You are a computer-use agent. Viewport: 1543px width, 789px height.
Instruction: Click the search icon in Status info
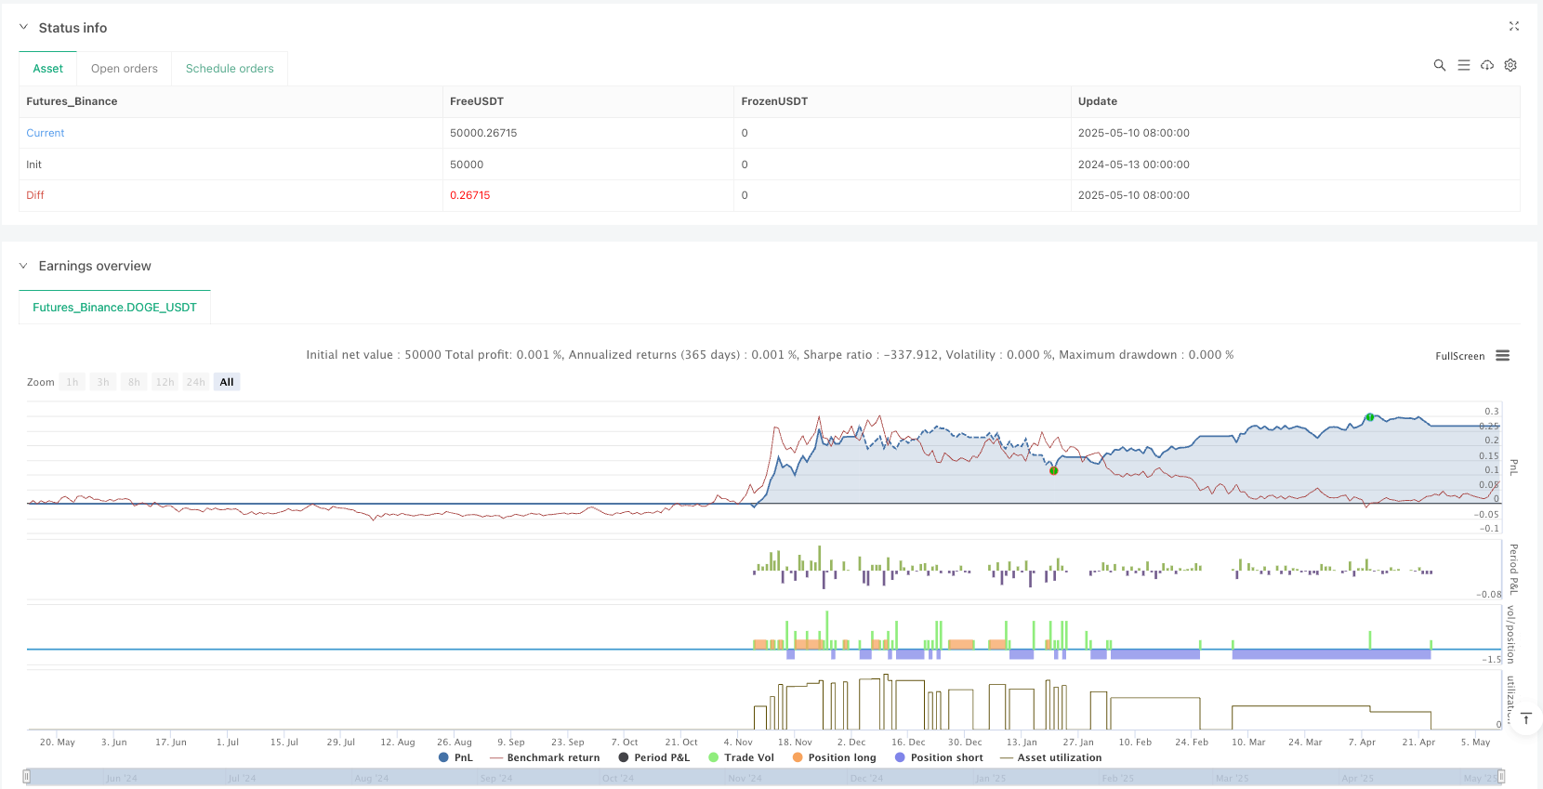click(x=1439, y=65)
